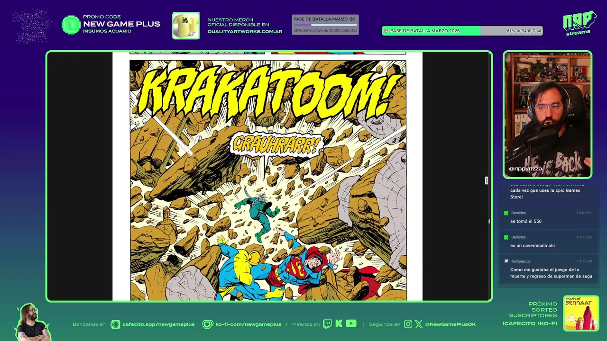Click the message 'Como me gustaba el juwgo'
Viewport: 607px width, 341px height.
551,273
